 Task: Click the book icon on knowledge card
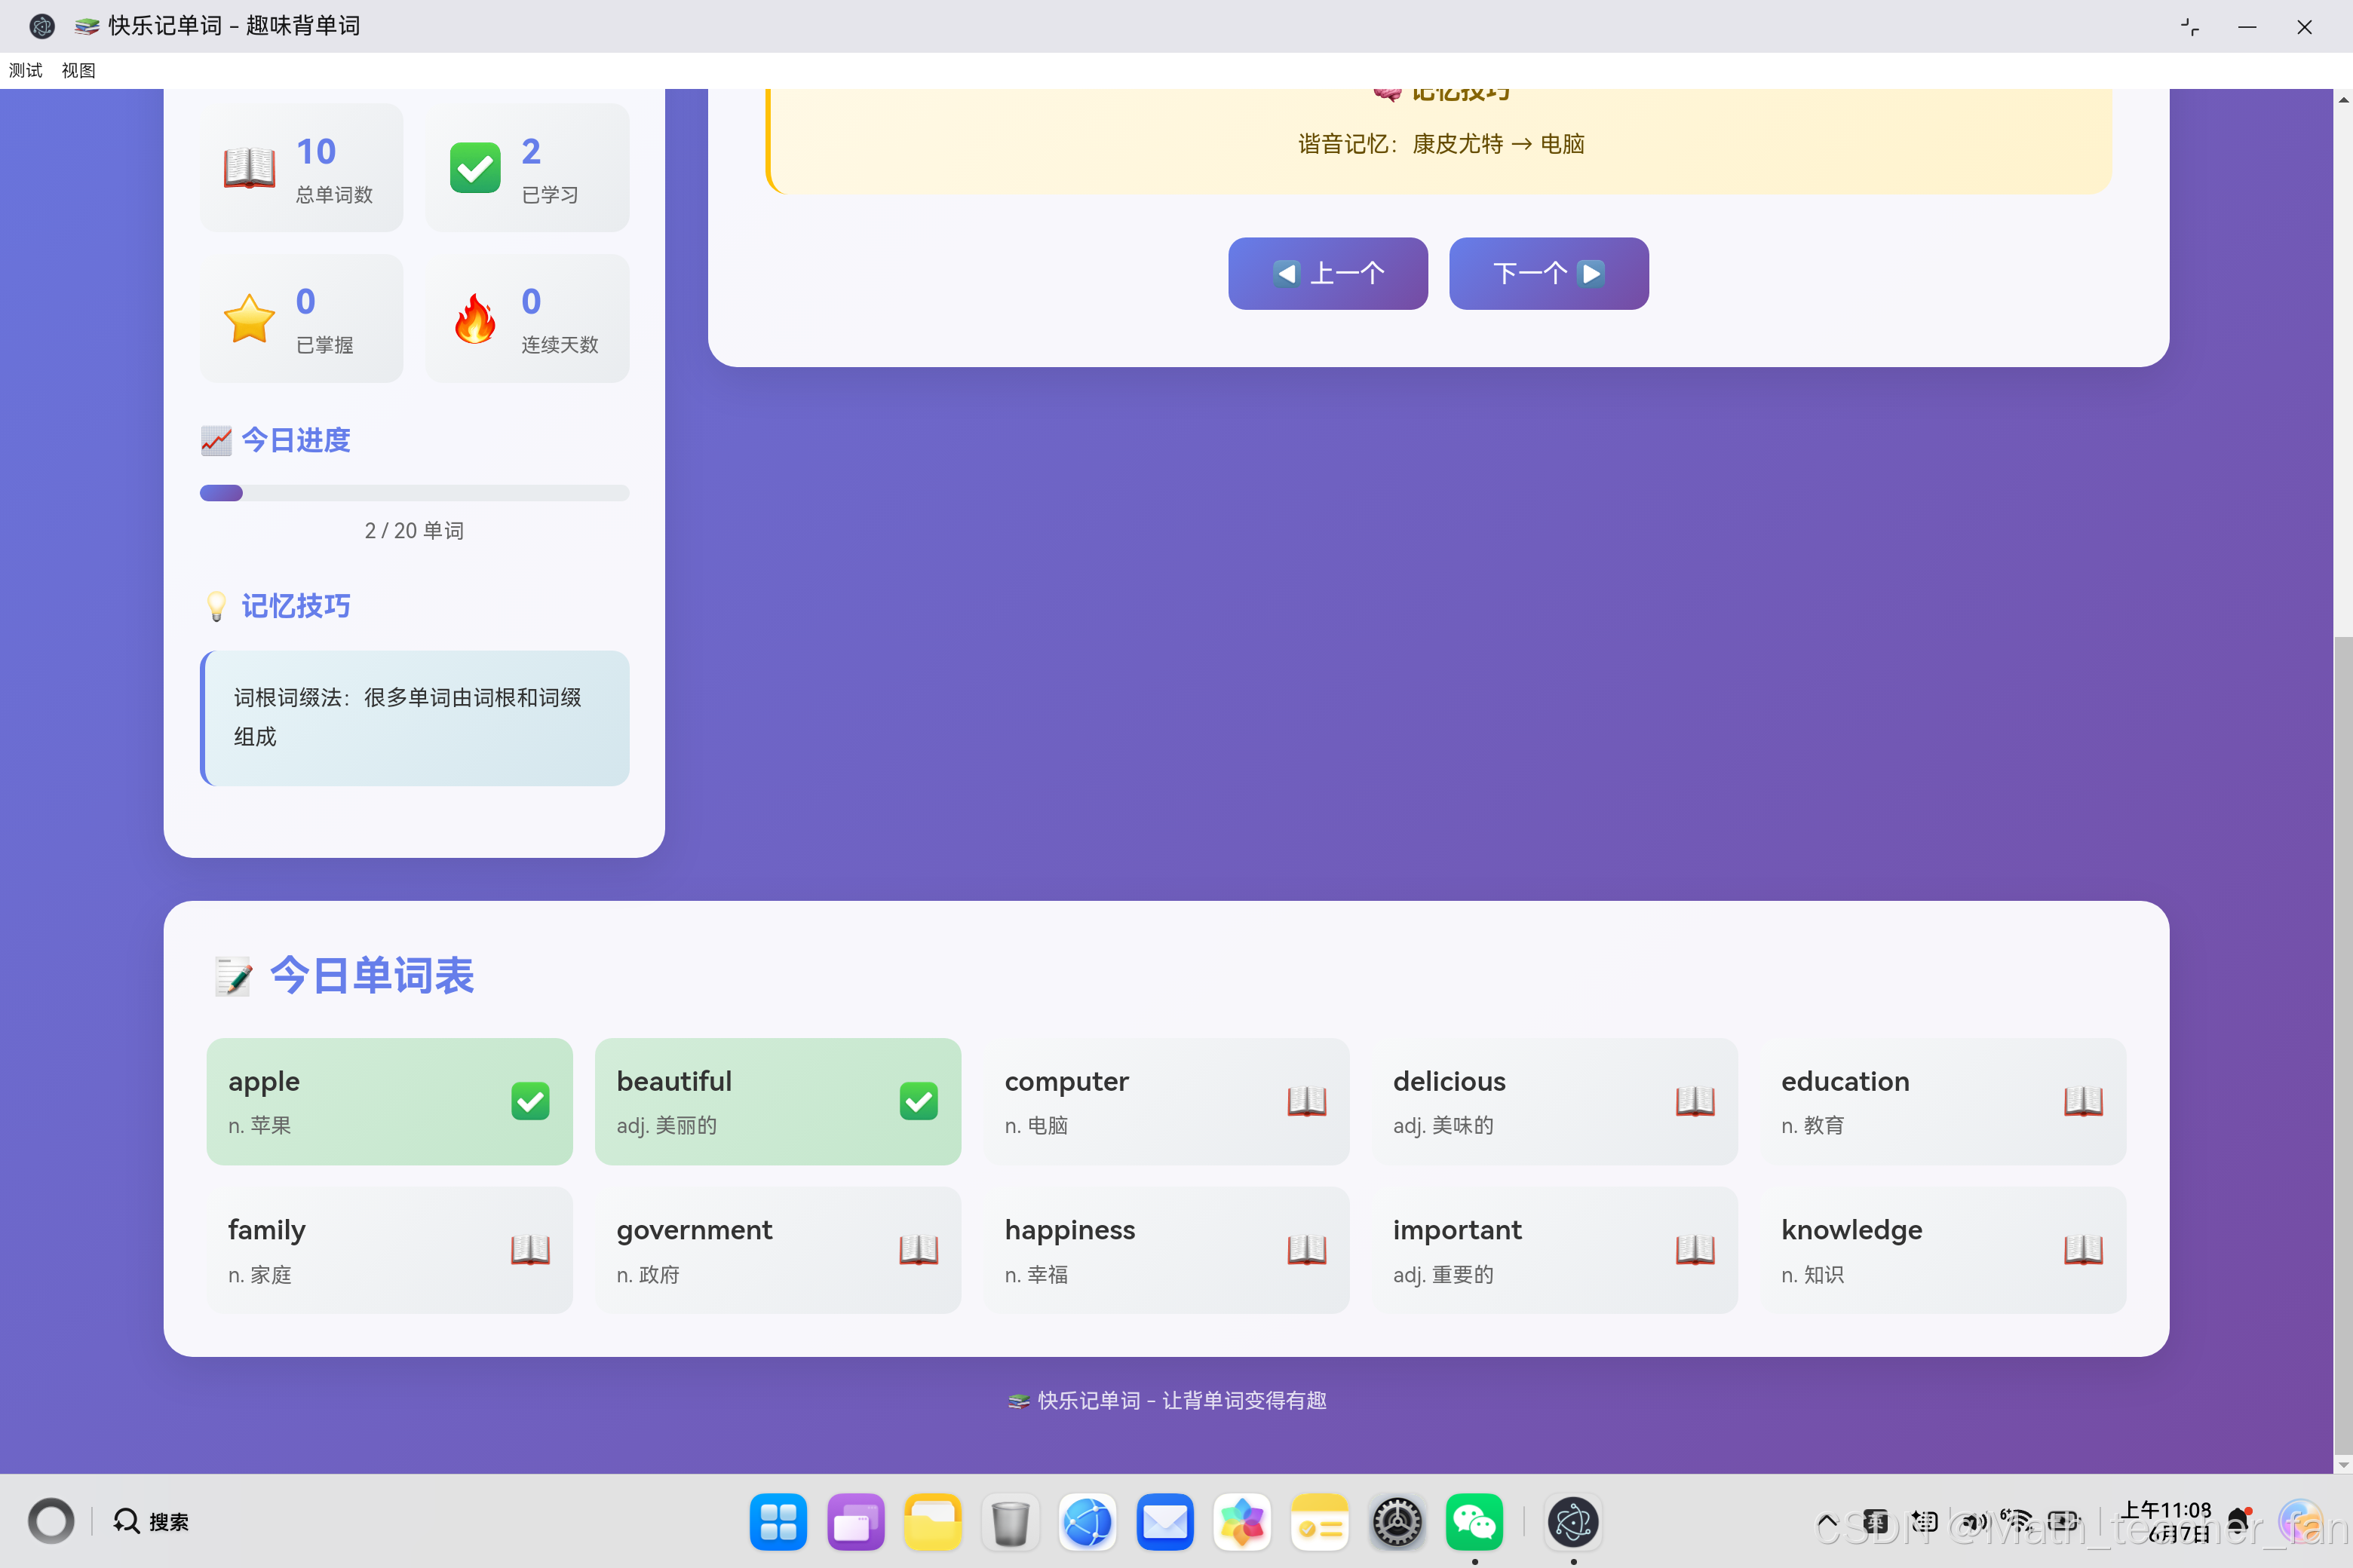[2083, 1249]
